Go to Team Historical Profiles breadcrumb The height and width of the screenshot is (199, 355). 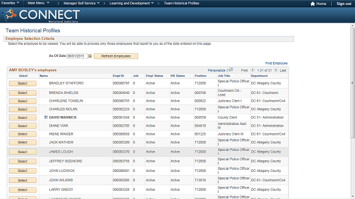(181, 3)
